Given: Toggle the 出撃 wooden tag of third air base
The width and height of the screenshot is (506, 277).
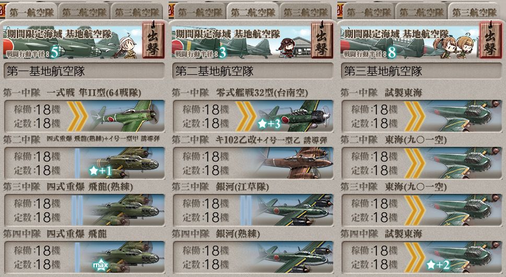Looking at the screenshot, I should point(490,40).
